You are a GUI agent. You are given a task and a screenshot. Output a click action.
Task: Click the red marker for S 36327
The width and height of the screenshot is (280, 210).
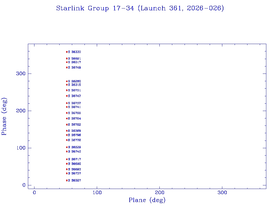point(67,180)
